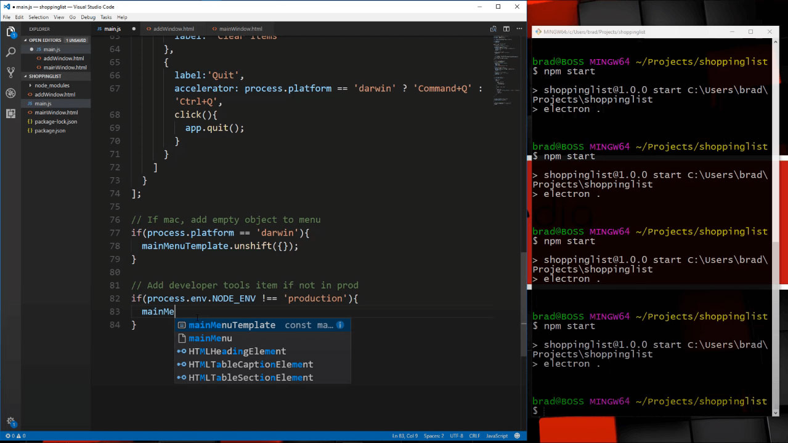This screenshot has height=443, width=788.
Task: Open the Extensions view
Action: point(10,114)
